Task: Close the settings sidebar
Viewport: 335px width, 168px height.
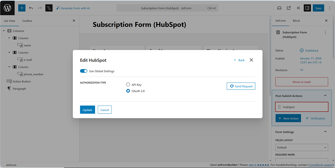Action: (x=326, y=21)
